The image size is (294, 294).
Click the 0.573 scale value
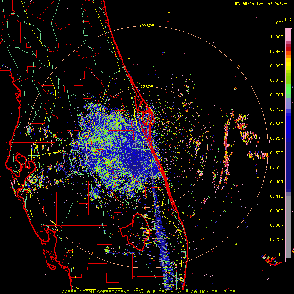pyautogui.click(x=277, y=153)
